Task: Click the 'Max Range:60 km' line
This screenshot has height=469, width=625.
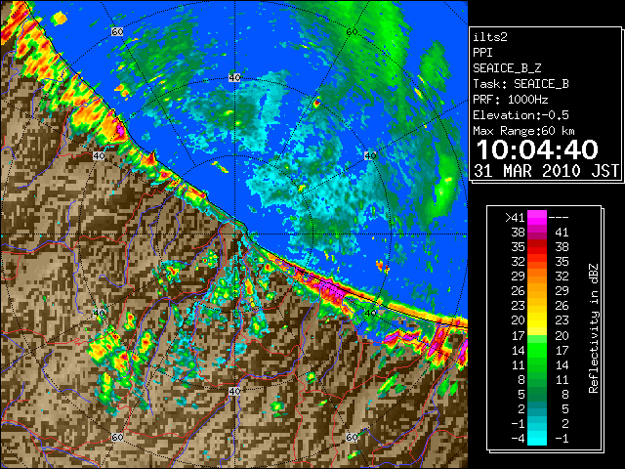Action: [523, 131]
